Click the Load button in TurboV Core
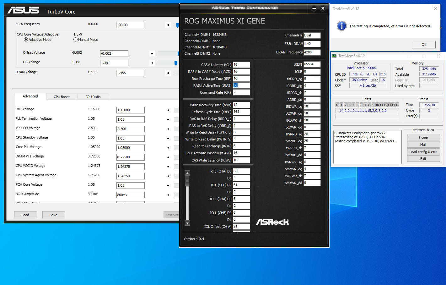 click(x=25, y=215)
